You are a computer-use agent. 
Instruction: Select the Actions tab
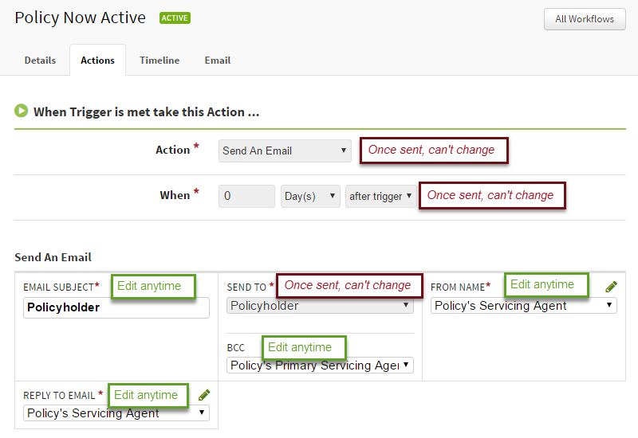click(97, 61)
